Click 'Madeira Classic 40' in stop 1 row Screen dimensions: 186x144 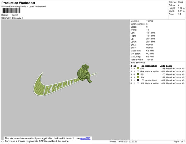tap(175, 69)
